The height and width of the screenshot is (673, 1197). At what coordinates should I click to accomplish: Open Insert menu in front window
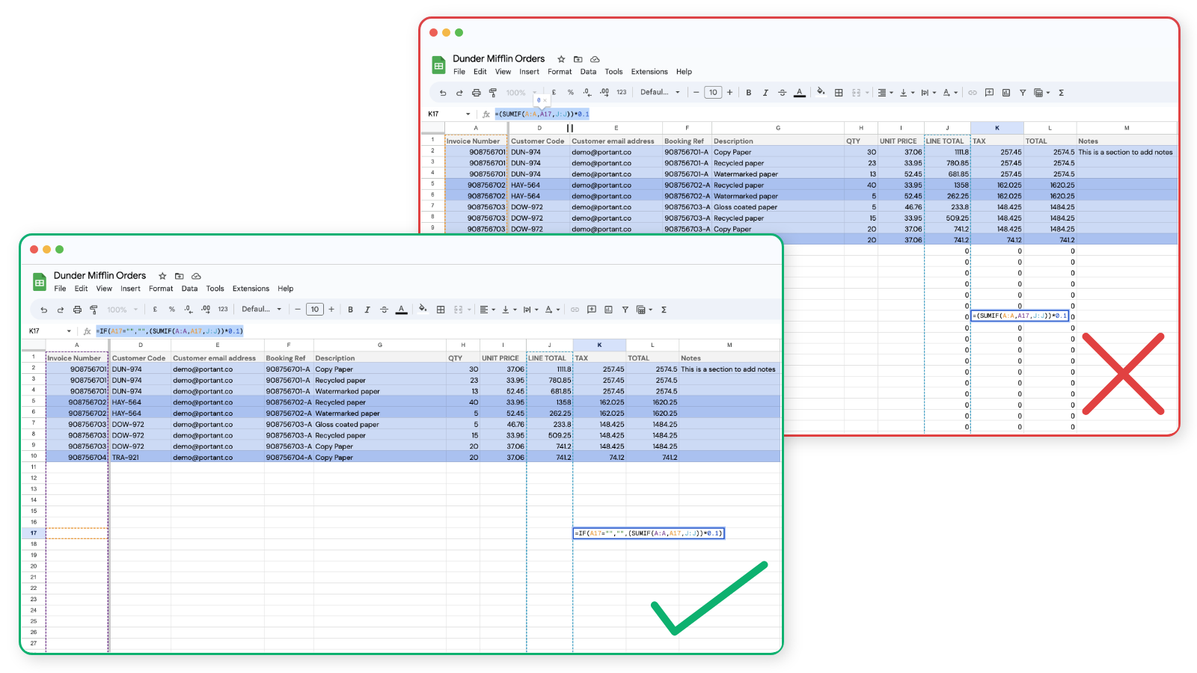(x=130, y=289)
